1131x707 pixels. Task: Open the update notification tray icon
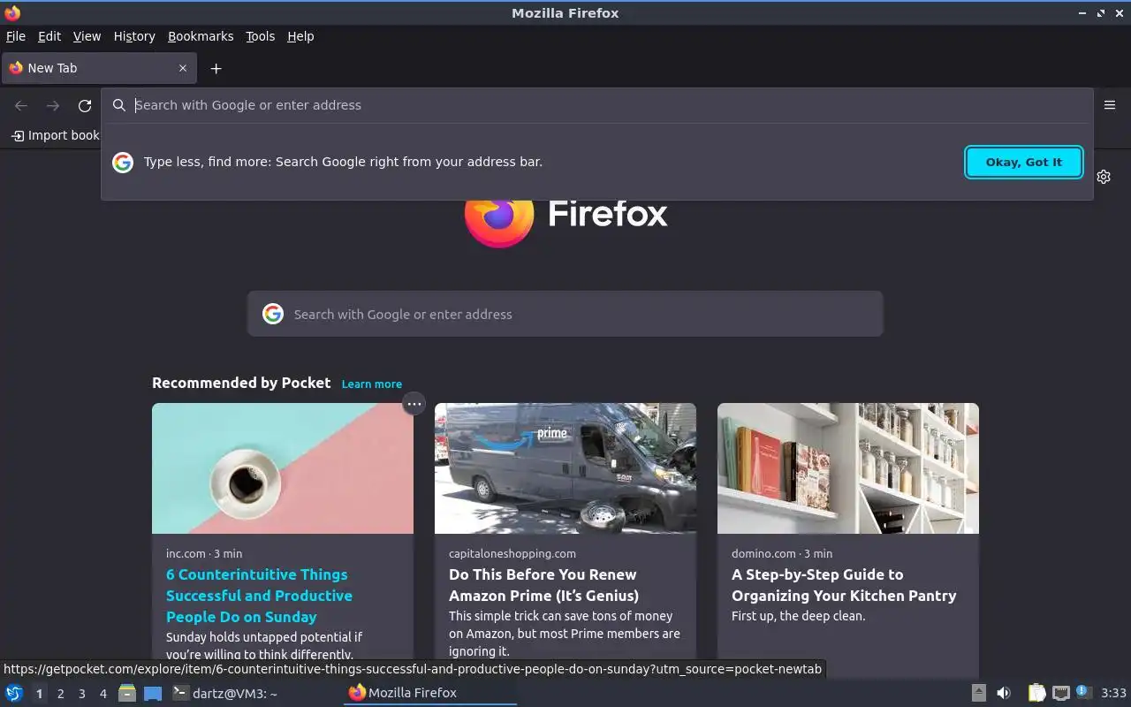(x=1084, y=693)
